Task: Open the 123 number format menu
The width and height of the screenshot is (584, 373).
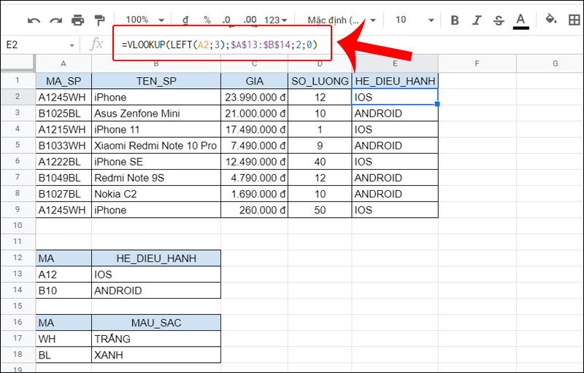Action: (x=275, y=20)
